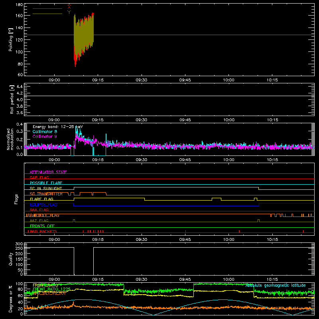Click 09:30 tick under the Roll period plot
The image size is (319, 319).
click(142, 120)
